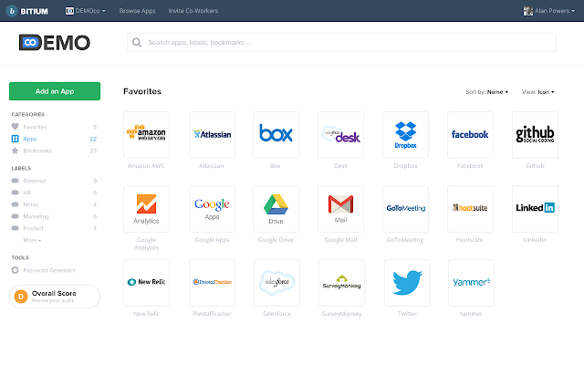Filter by the HR label
The height and width of the screenshot is (365, 584).
(55, 193)
